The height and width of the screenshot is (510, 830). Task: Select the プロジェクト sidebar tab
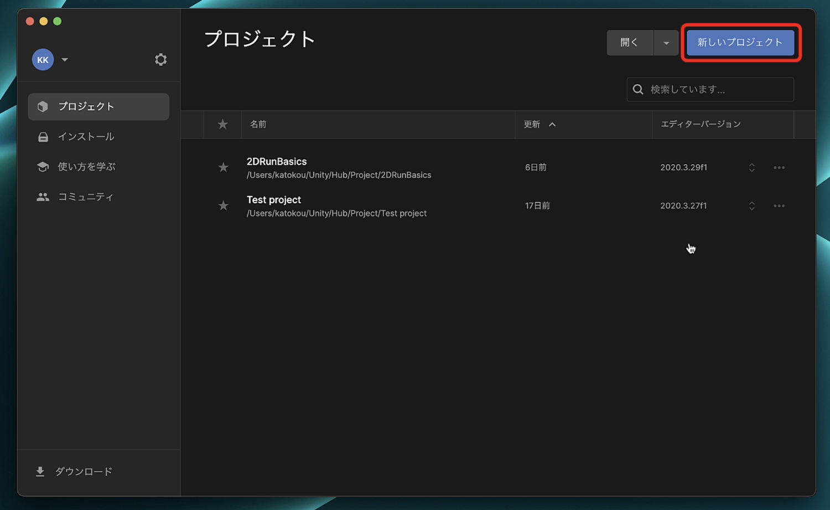98,106
